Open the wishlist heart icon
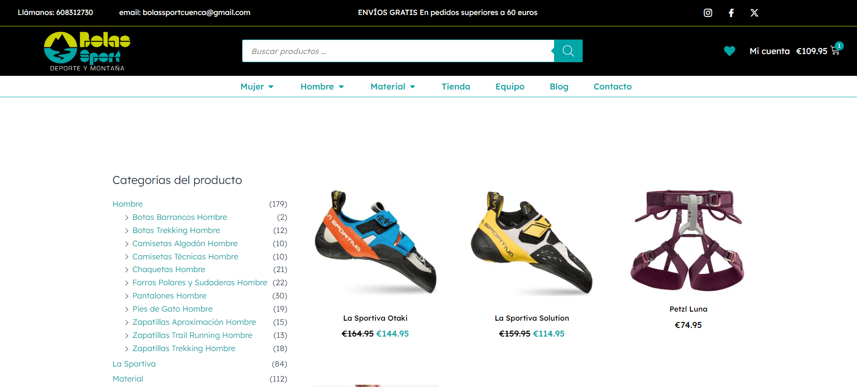This screenshot has width=857, height=387. [x=729, y=51]
